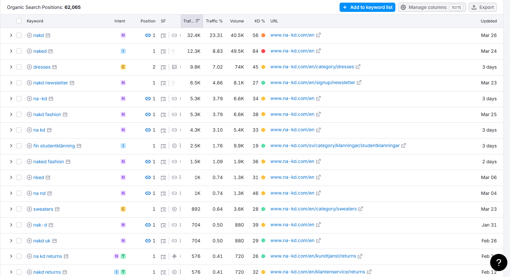This screenshot has height=277, width=510.
Task: Expand the na nd row
Action: click(x=11, y=193)
